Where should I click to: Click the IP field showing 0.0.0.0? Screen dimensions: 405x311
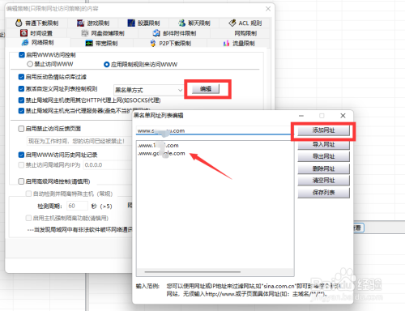click(x=107, y=165)
